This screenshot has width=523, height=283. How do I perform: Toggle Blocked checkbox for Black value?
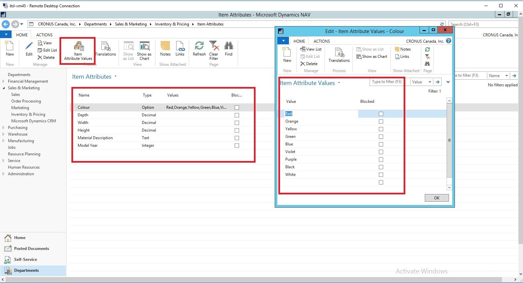(381, 167)
